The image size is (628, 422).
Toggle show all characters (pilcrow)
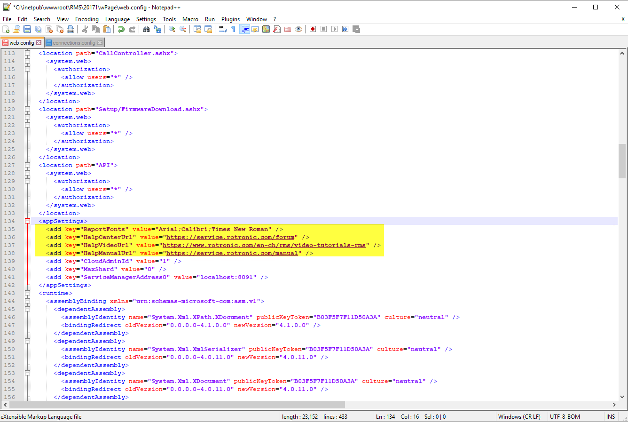[233, 29]
